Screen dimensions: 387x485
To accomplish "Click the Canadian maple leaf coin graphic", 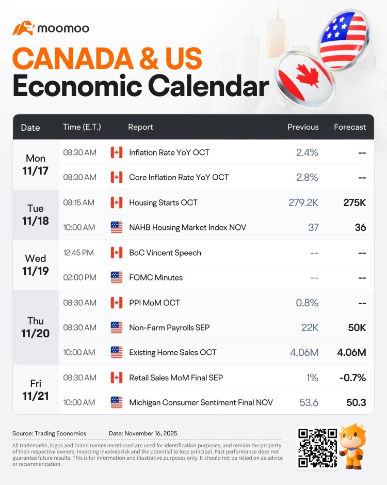I will [305, 80].
